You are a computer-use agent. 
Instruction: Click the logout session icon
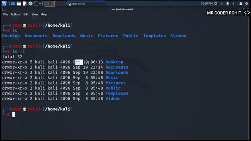coord(247,4)
